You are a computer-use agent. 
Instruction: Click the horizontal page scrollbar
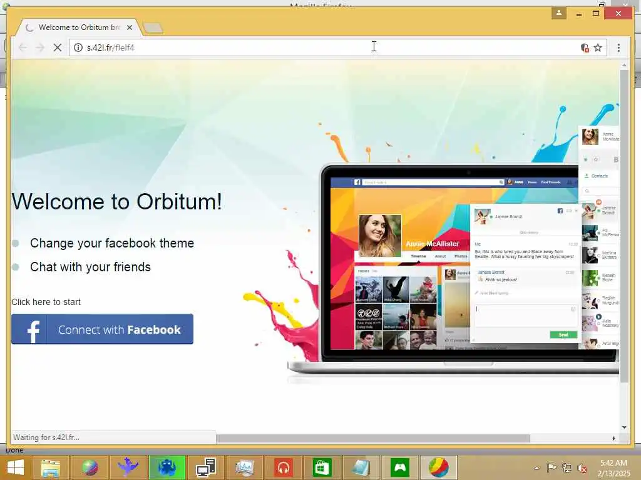pyautogui.click(x=373, y=438)
